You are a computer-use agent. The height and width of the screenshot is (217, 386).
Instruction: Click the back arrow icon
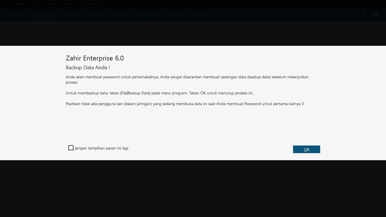coord(350,14)
